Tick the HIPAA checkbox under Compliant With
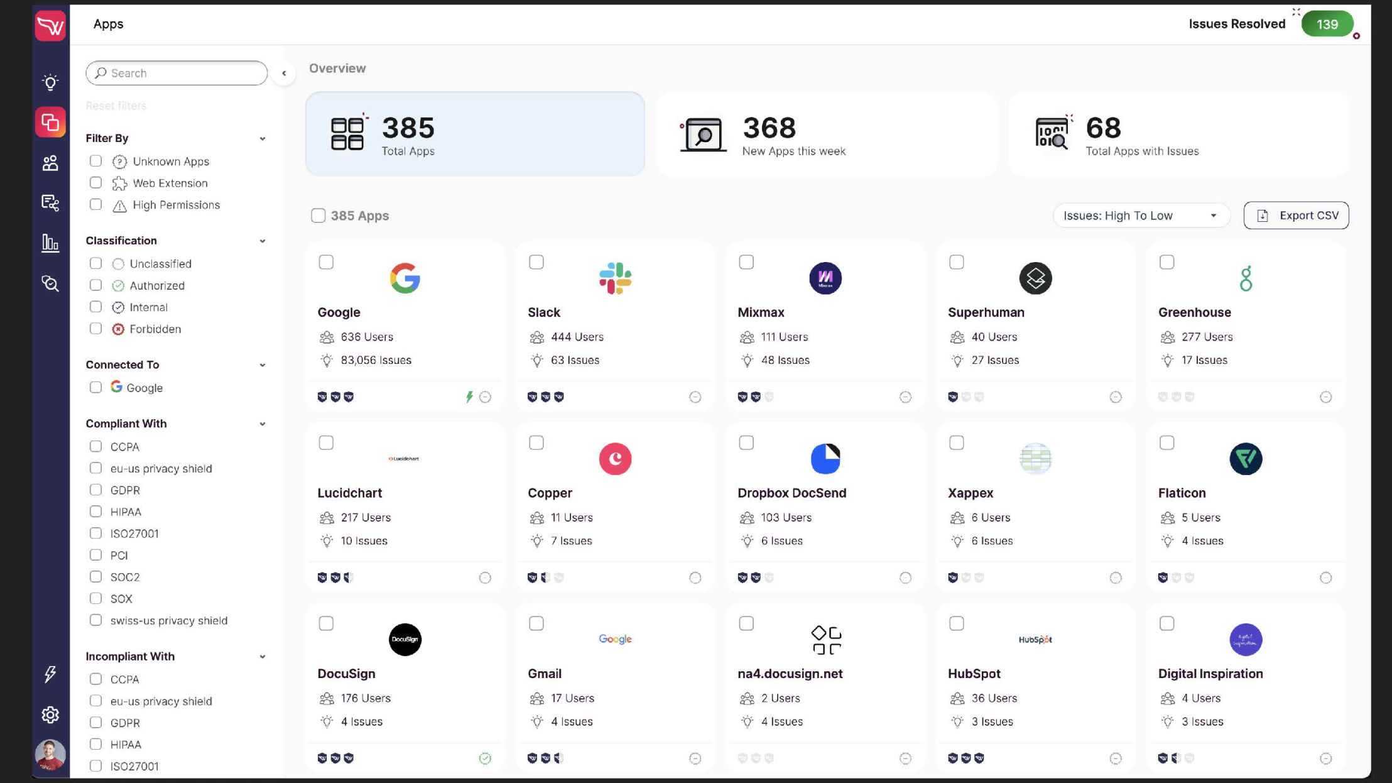The height and width of the screenshot is (783, 1392). pyautogui.click(x=95, y=511)
